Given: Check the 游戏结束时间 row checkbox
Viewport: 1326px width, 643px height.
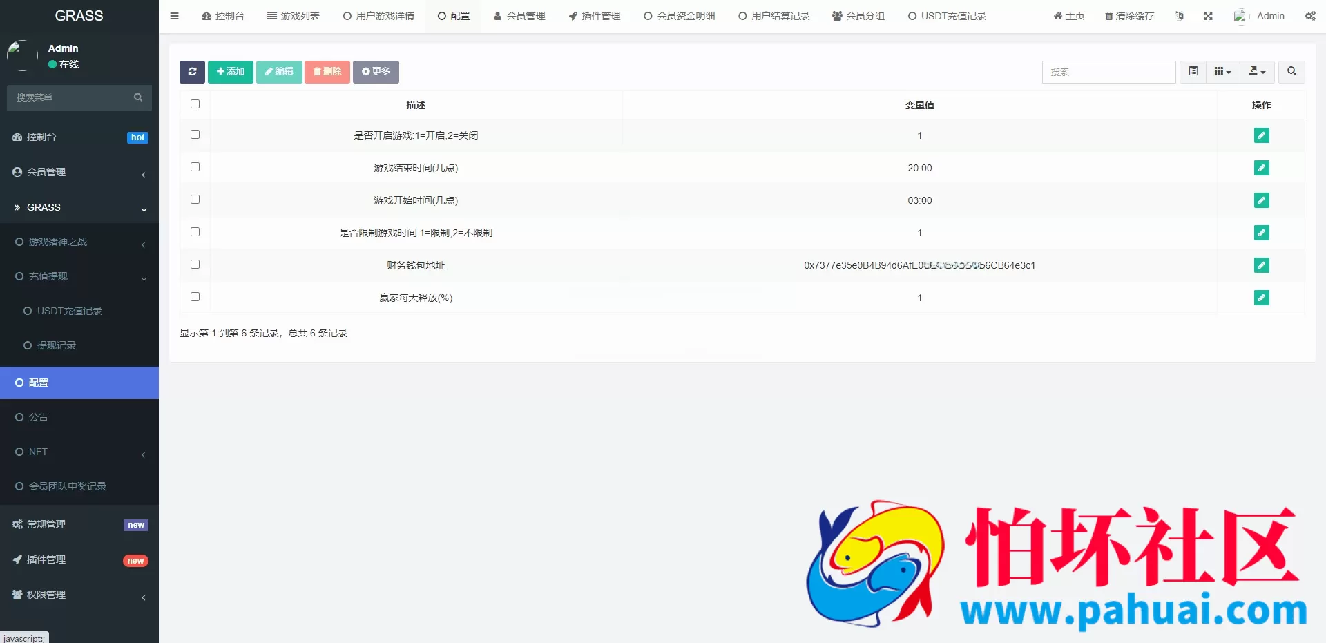Looking at the screenshot, I should pyautogui.click(x=195, y=167).
